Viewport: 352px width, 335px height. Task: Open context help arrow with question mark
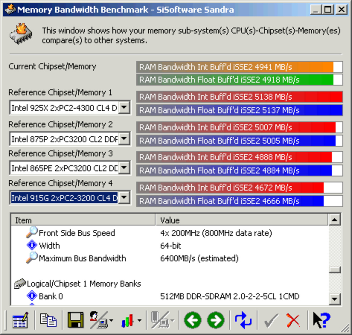coord(322,320)
